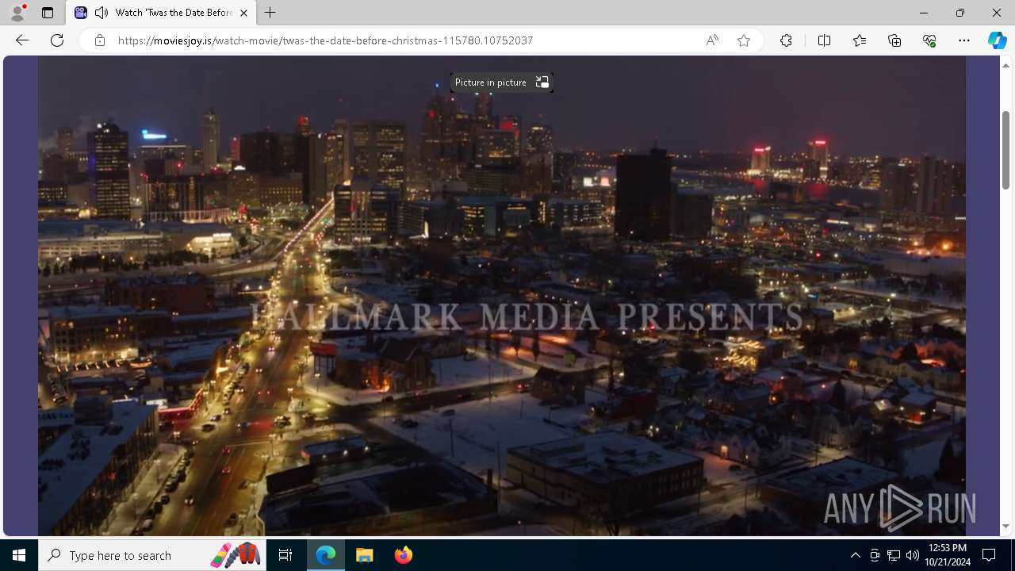Open Browser essentials
Image resolution: width=1015 pixels, height=571 pixels.
(929, 40)
